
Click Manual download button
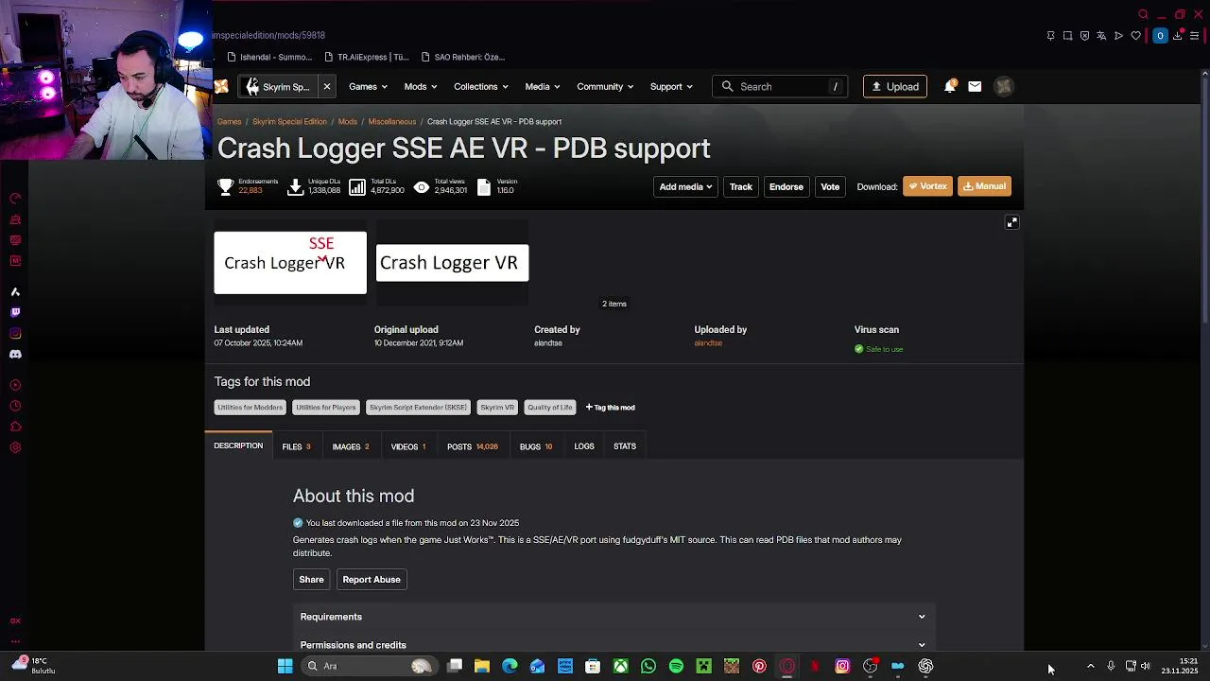click(984, 186)
